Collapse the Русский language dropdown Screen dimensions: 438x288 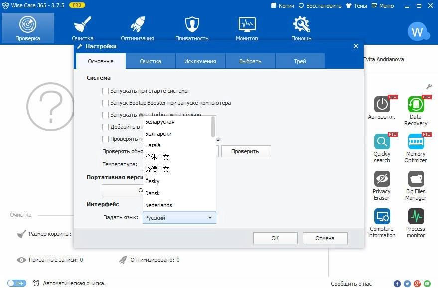coord(179,218)
